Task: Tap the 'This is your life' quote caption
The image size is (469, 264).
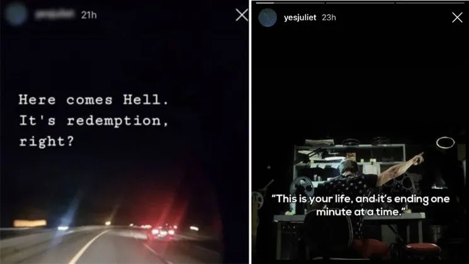Action: click(x=361, y=205)
